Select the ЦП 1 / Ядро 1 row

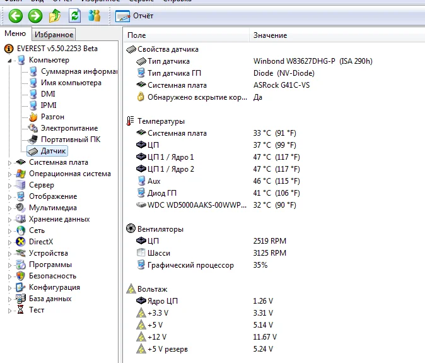click(274, 157)
